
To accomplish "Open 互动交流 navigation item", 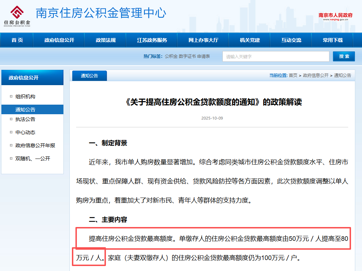I will [x=291, y=40].
